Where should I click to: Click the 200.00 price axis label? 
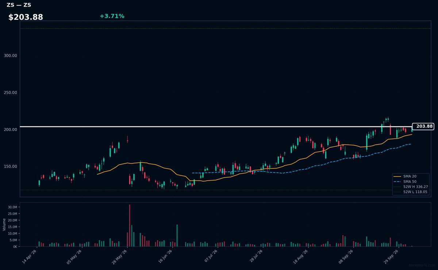click(11, 130)
